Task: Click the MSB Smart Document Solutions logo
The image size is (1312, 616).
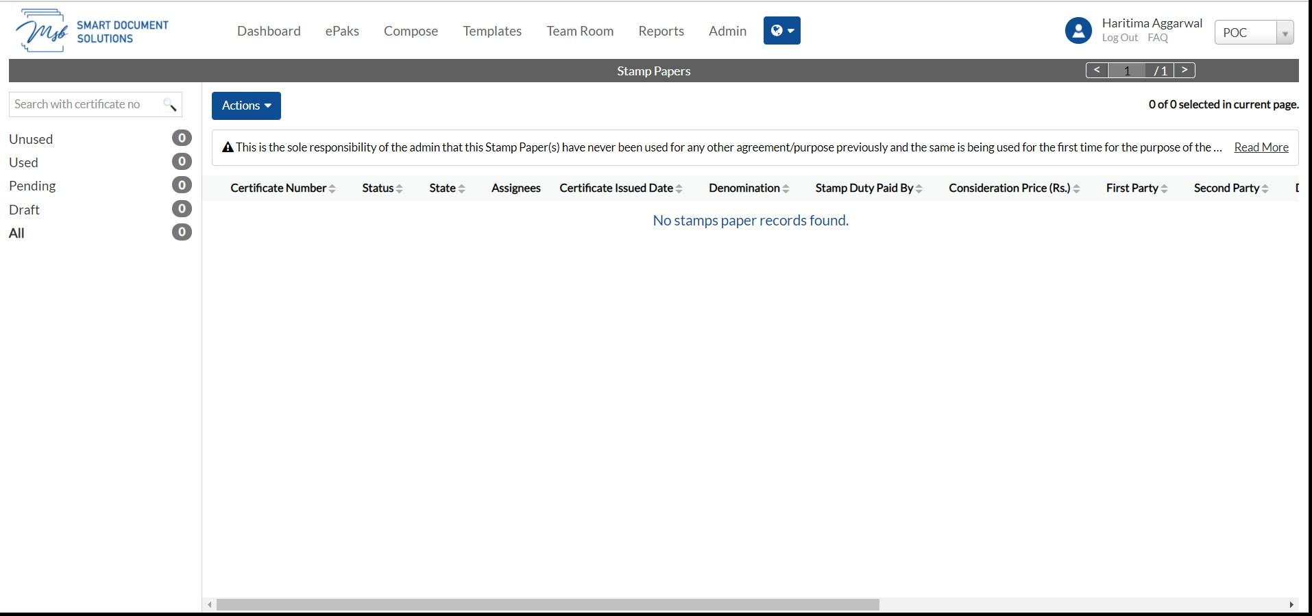Action: pyautogui.click(x=92, y=31)
